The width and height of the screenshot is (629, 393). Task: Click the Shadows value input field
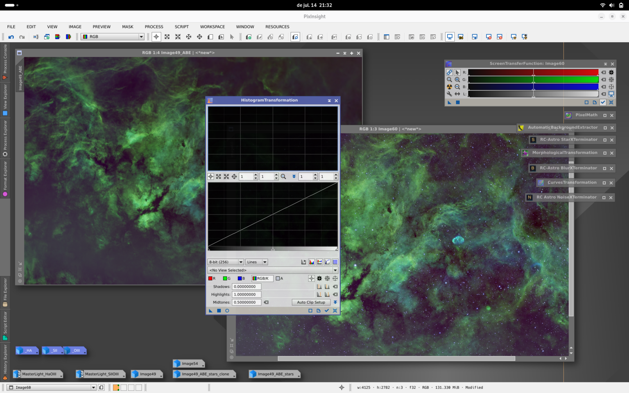pos(247,287)
